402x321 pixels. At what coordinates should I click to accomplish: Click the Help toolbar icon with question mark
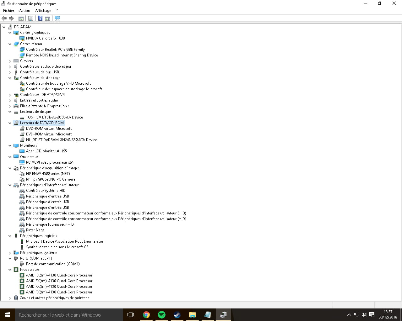point(40,18)
